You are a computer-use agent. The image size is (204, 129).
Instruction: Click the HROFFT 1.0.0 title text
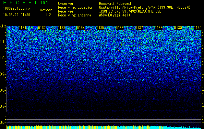tap(26, 3)
